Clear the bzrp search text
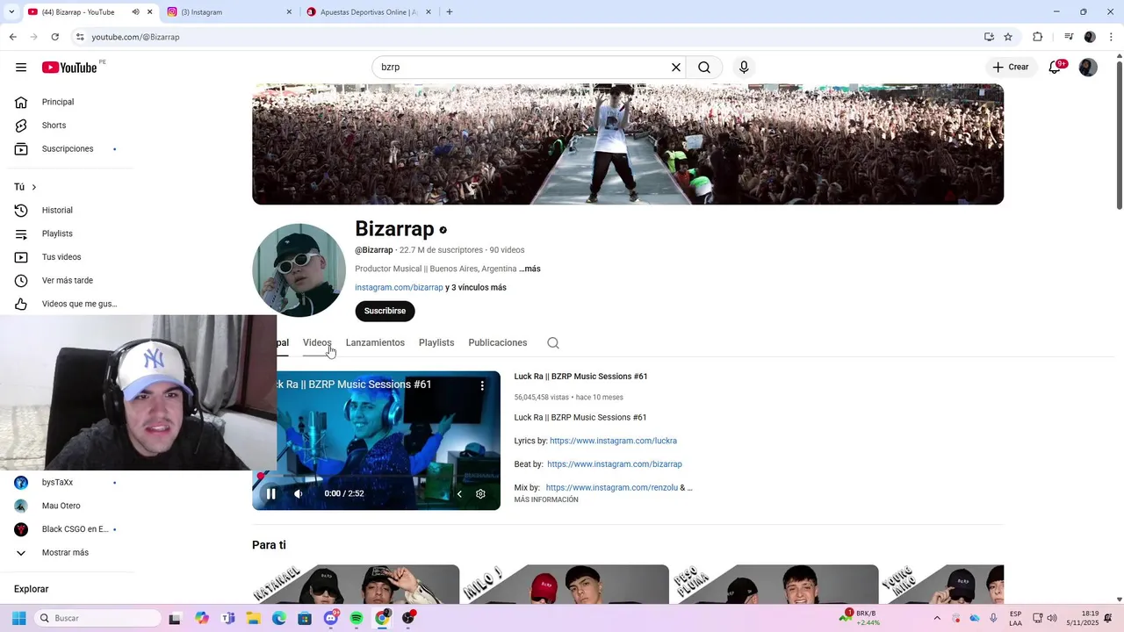 676,68
